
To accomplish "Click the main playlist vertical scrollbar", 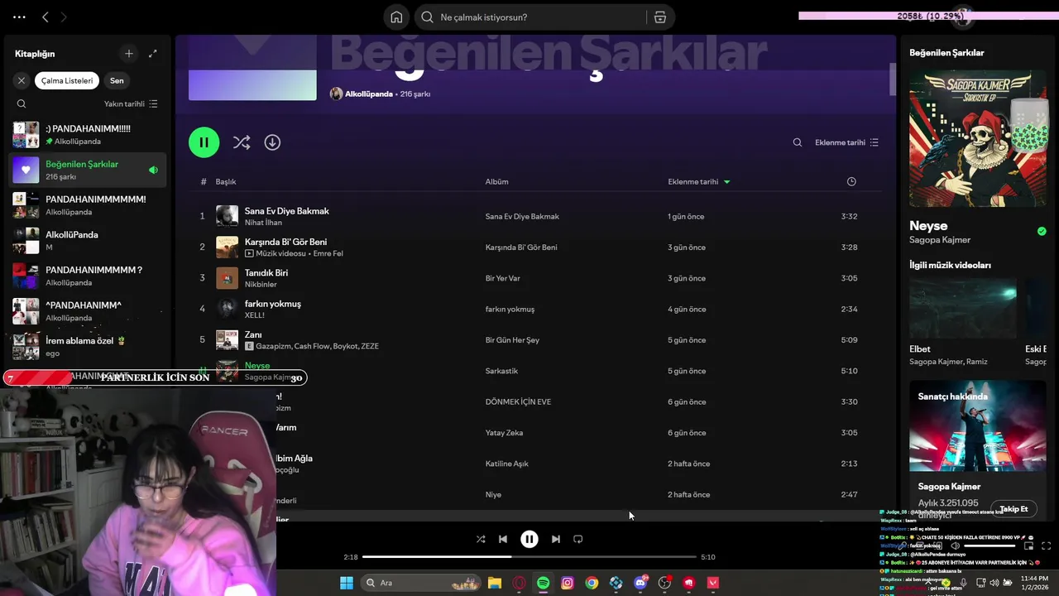I will 893,79.
